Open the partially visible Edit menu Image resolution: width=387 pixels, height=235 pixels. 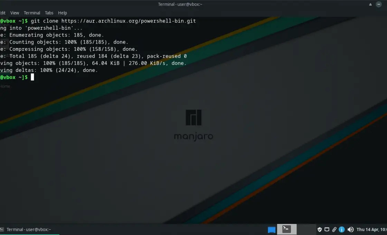coord(3,13)
